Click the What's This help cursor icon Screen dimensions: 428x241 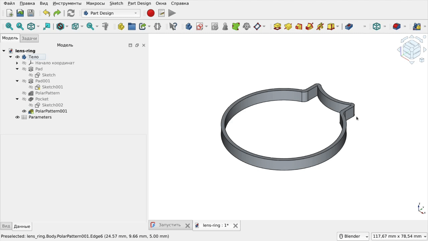173,26
